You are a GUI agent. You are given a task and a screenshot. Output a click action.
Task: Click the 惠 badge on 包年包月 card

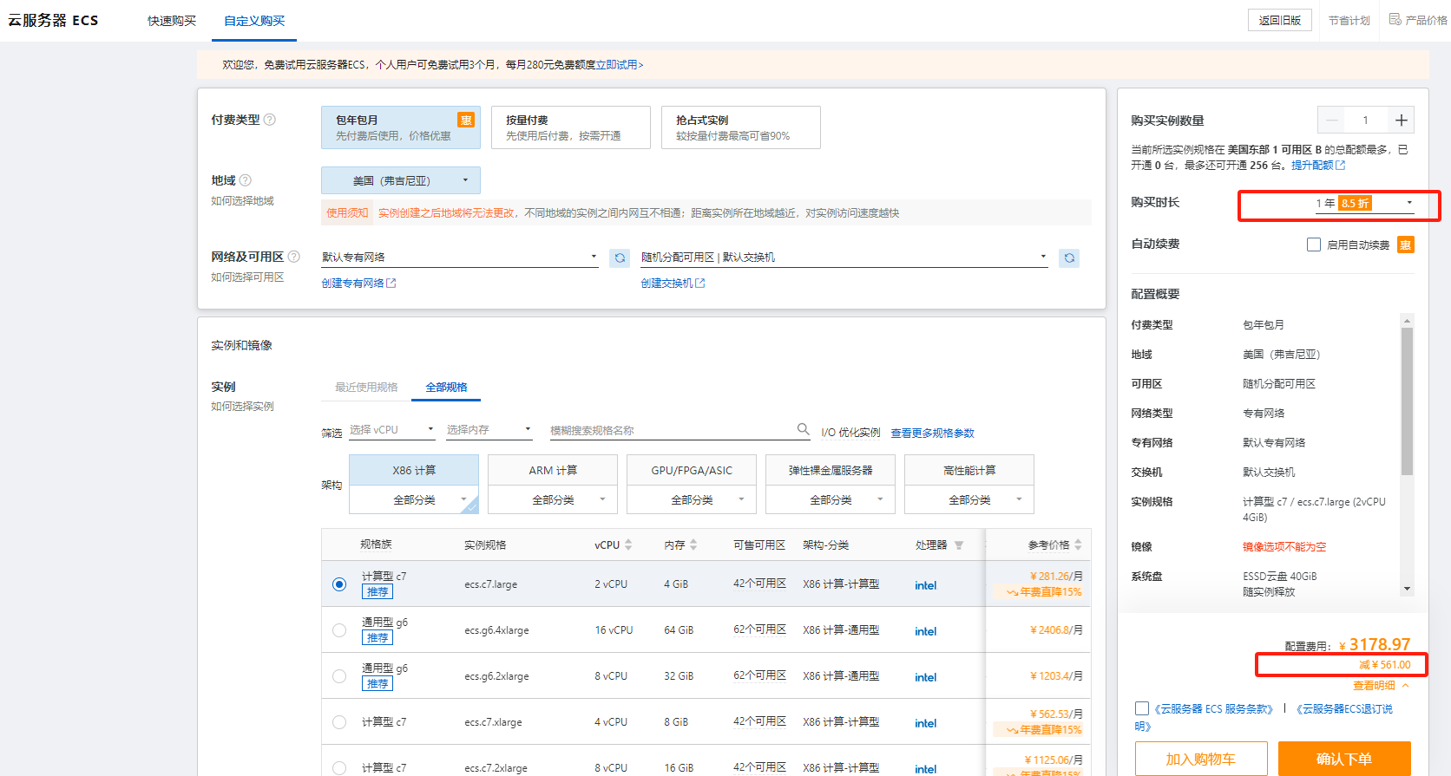click(x=466, y=120)
